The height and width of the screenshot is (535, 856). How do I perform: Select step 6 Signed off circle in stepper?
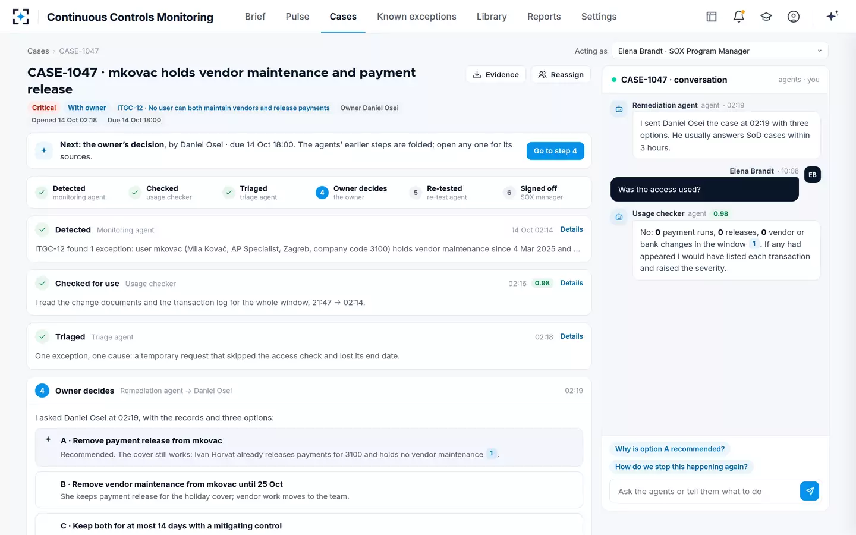(509, 193)
